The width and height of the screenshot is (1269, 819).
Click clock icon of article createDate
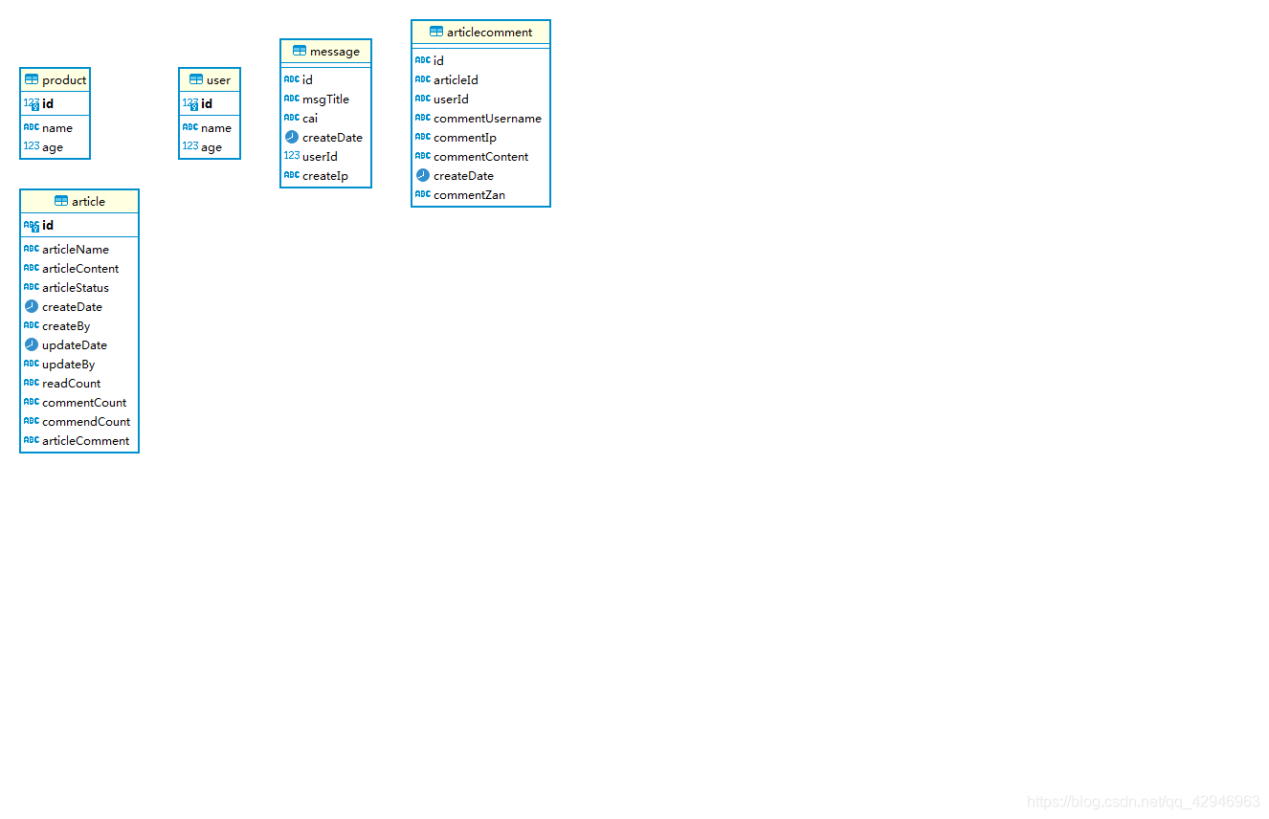32,306
